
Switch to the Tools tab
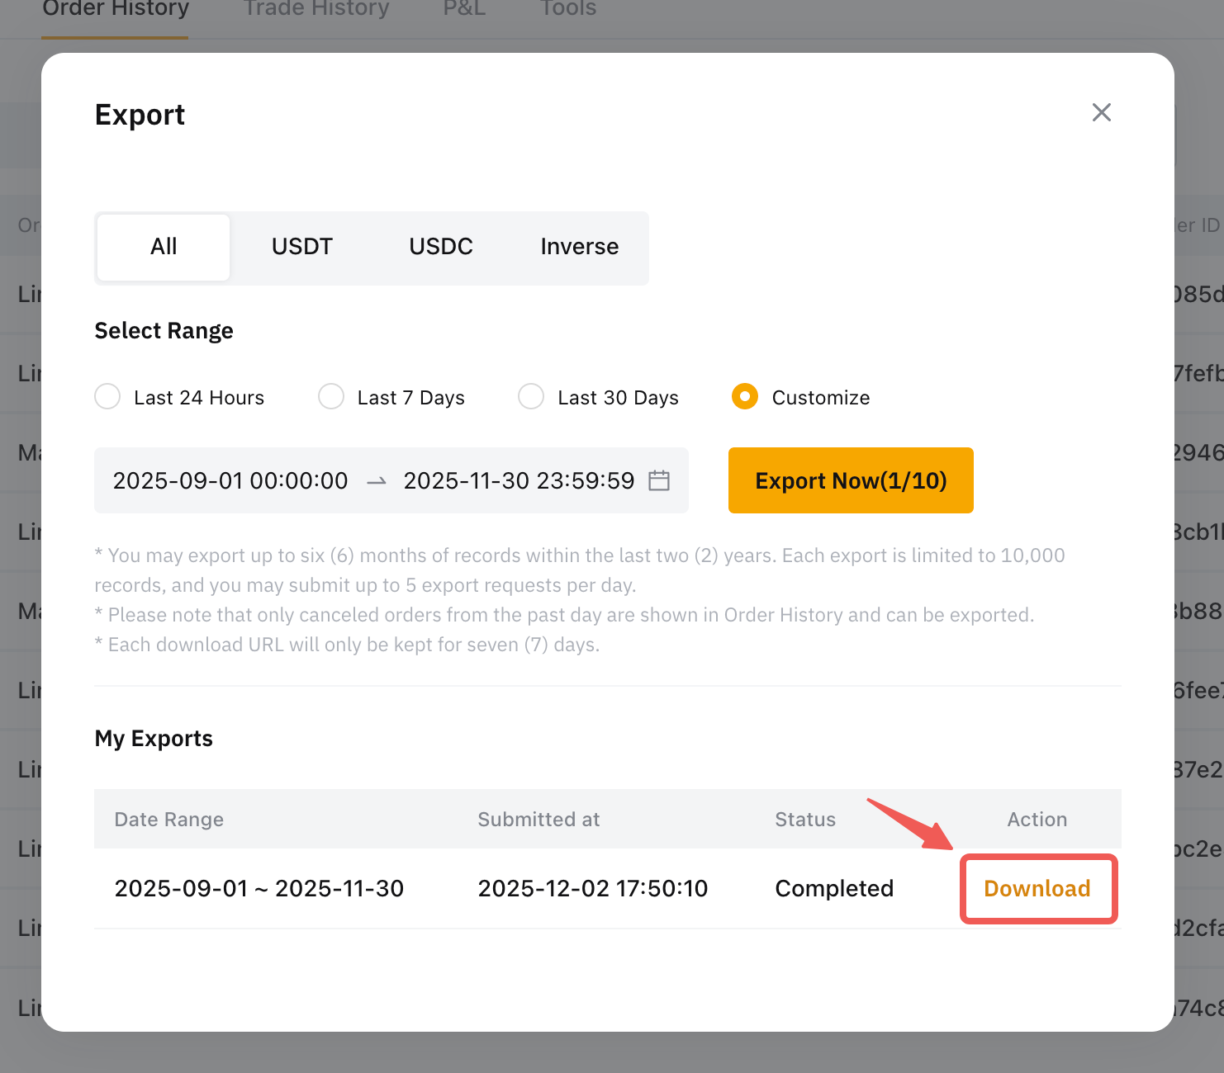pyautogui.click(x=568, y=10)
